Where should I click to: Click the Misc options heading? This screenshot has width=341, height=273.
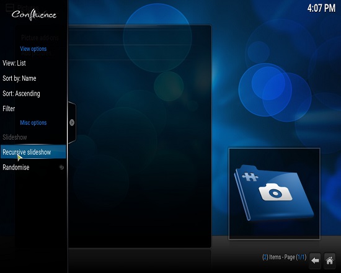pos(33,123)
